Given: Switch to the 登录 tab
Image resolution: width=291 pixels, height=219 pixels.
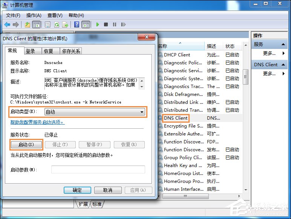Looking at the screenshot, I should click(30, 51).
